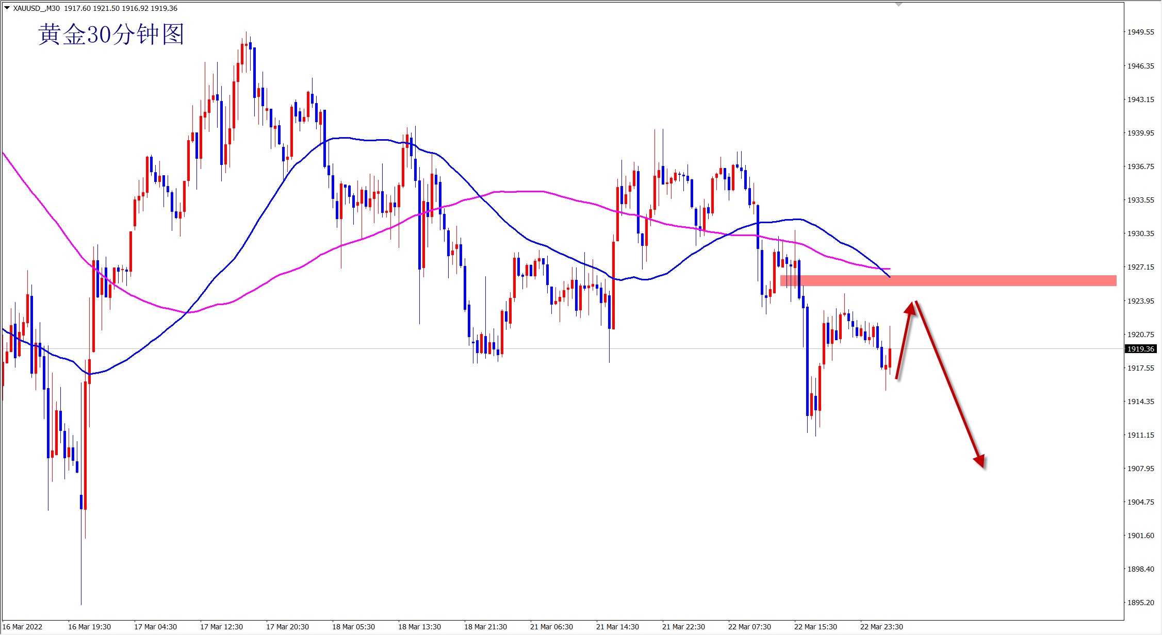Click the triangle dropdown beside XAUUSD symbol

pos(7,8)
